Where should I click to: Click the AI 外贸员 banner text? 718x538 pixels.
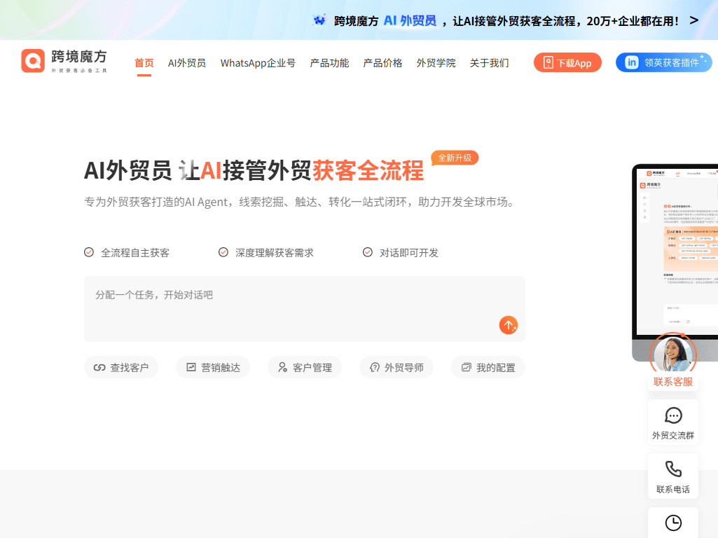pos(410,20)
